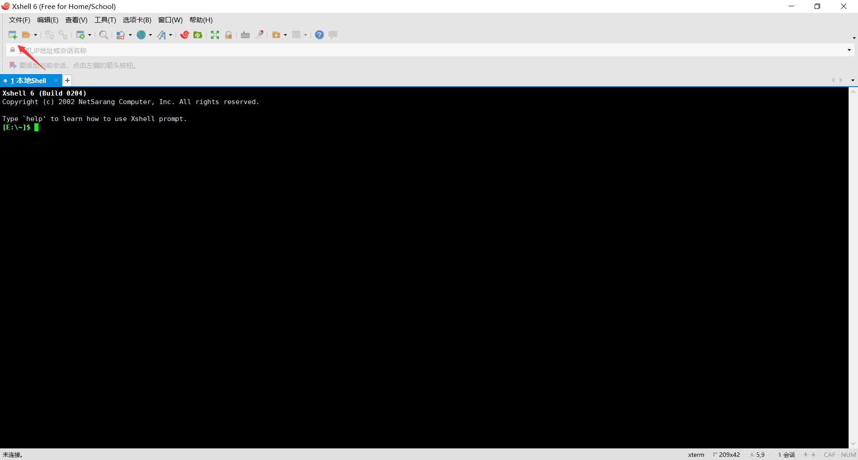Screen dimensions: 858x460
Task: Create a new session with toolbar icon
Action: (x=13, y=35)
